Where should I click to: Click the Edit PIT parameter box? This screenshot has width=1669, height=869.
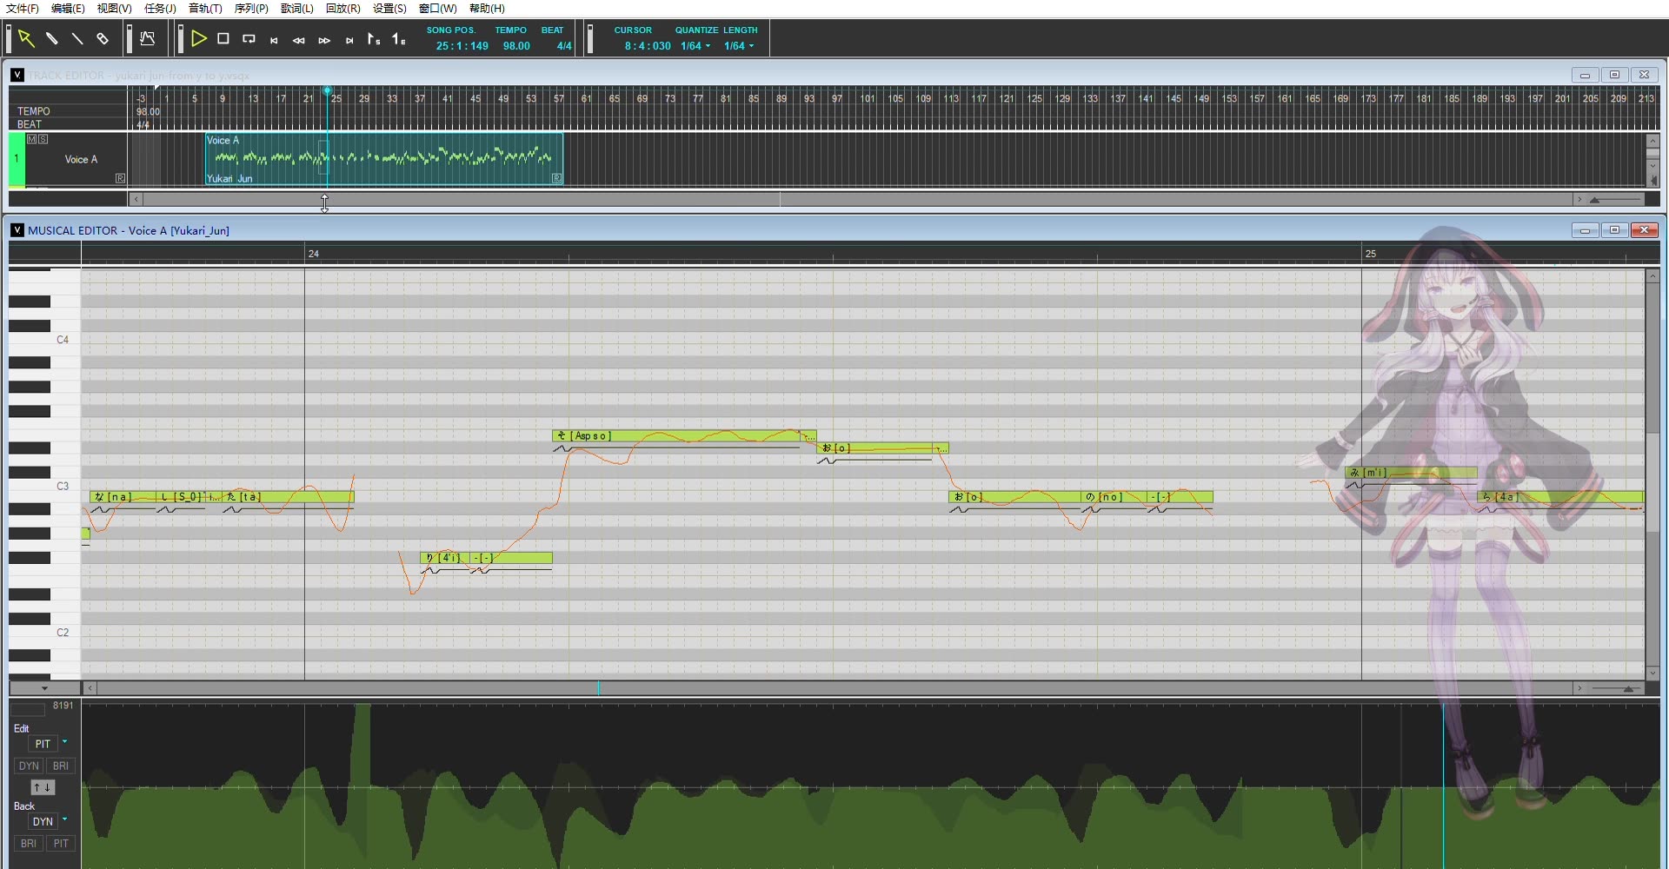(43, 744)
